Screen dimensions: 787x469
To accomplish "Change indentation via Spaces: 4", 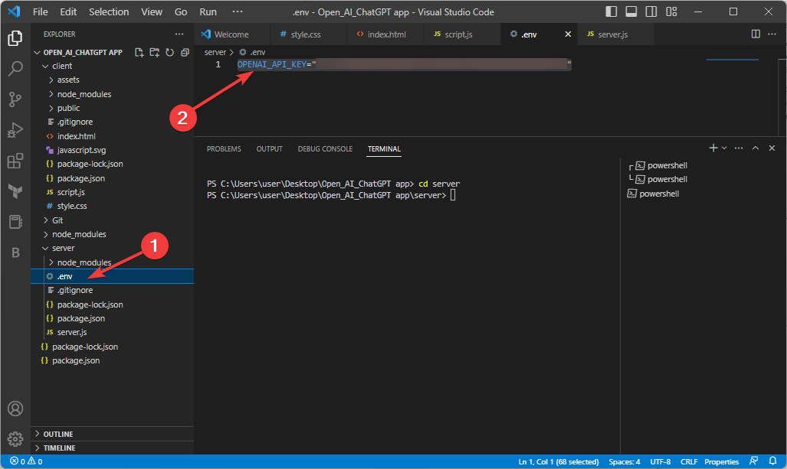I will [x=625, y=461].
